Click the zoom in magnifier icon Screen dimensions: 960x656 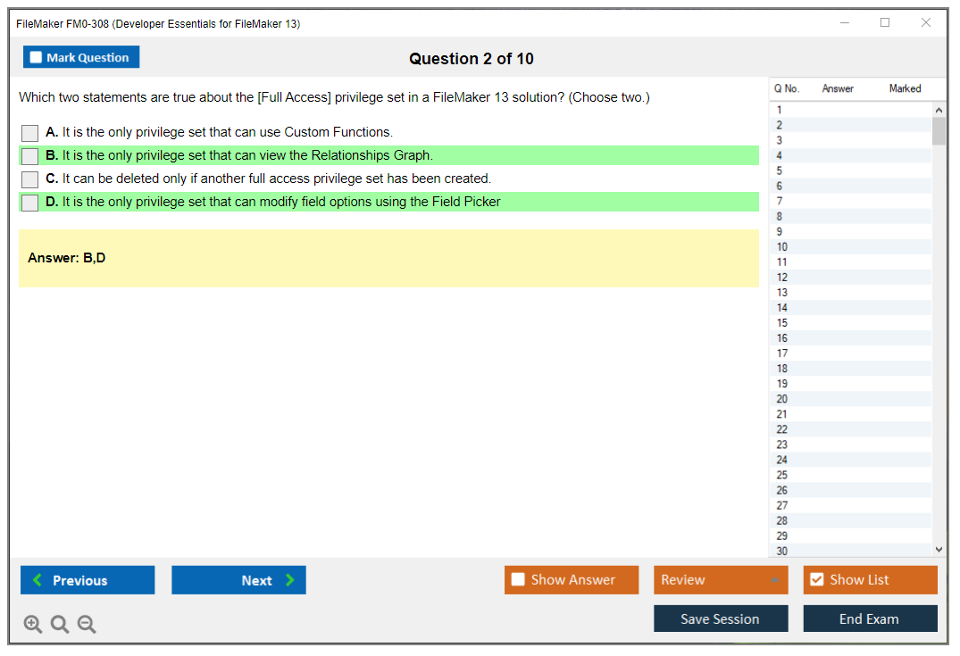point(33,625)
